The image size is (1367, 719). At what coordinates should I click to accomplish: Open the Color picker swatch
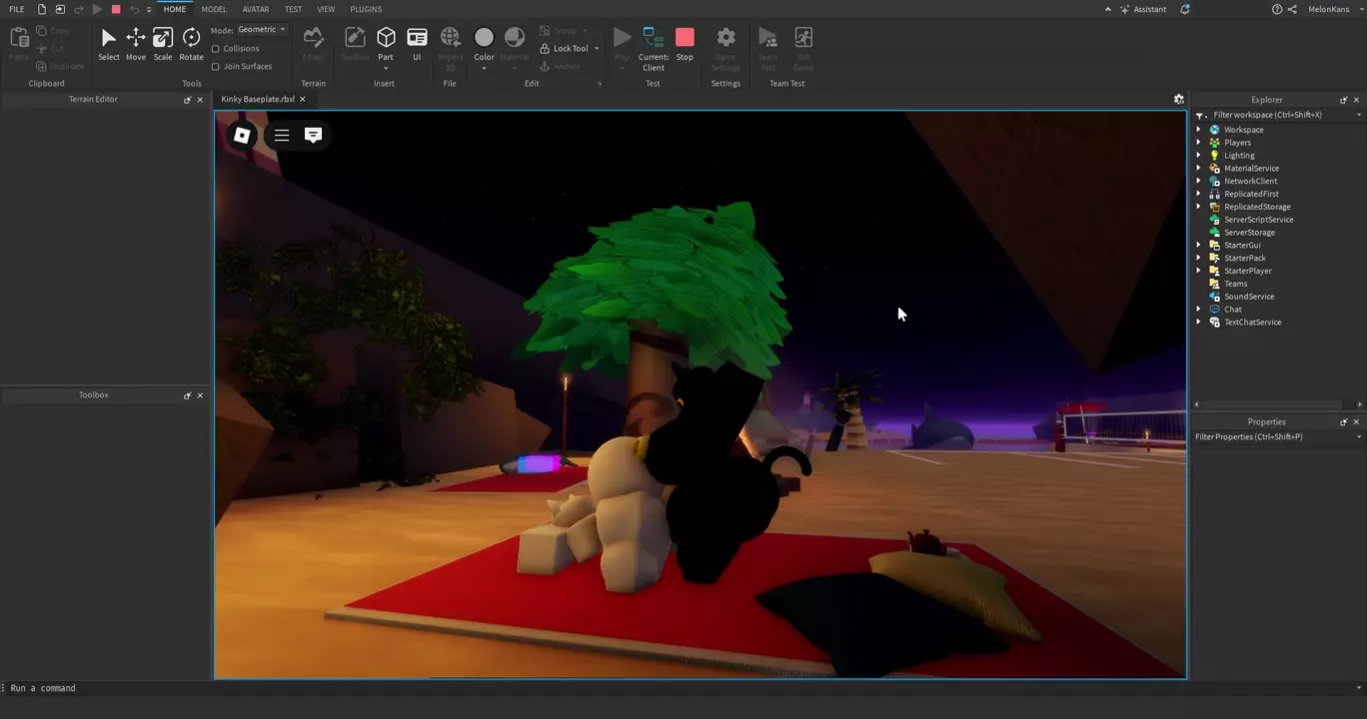click(x=484, y=38)
